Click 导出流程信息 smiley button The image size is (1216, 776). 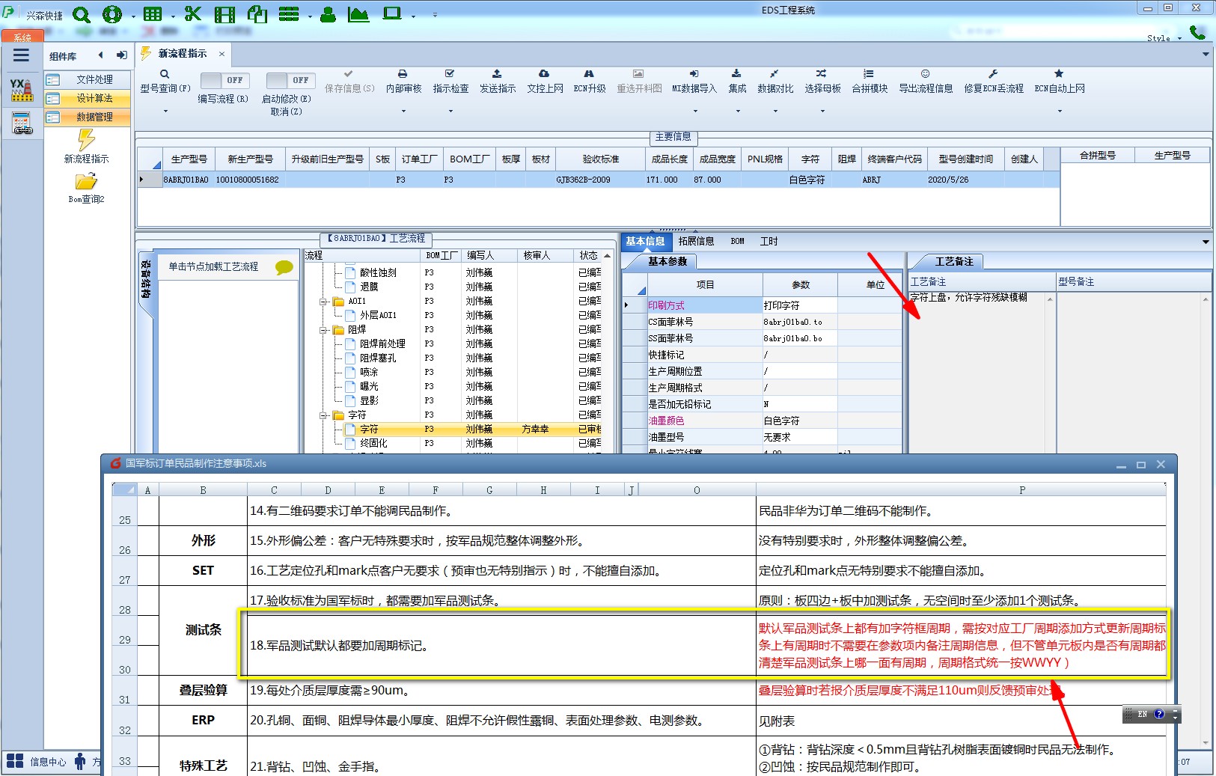(x=926, y=82)
